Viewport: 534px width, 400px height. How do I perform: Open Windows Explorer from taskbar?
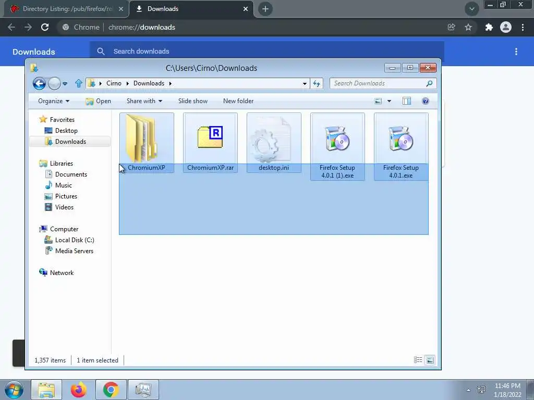click(46, 390)
